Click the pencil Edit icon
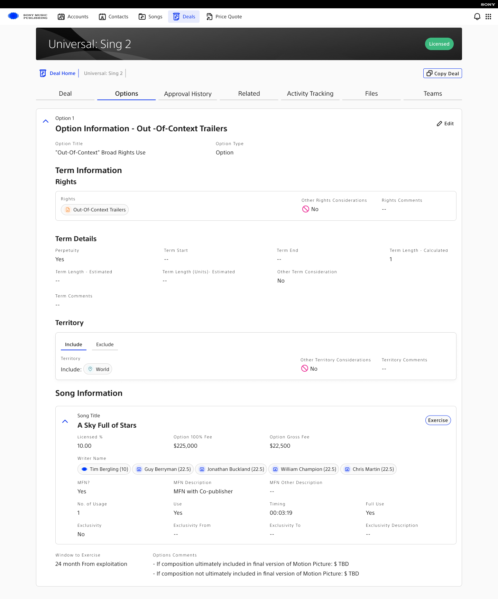Image resolution: width=498 pixels, height=599 pixels. (x=440, y=124)
